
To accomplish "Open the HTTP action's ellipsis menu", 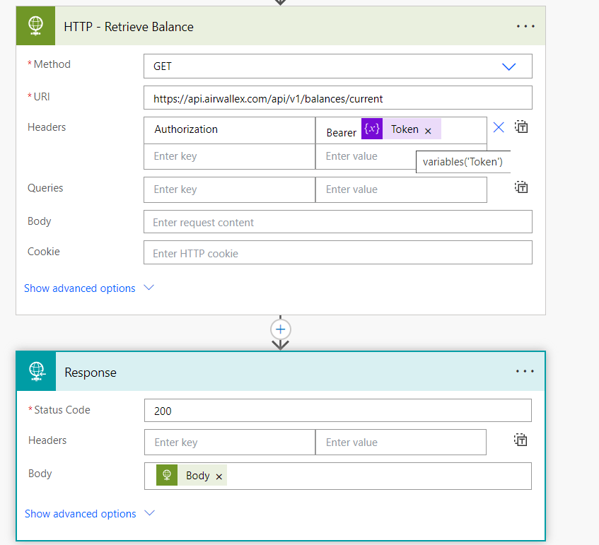I will 525,26.
